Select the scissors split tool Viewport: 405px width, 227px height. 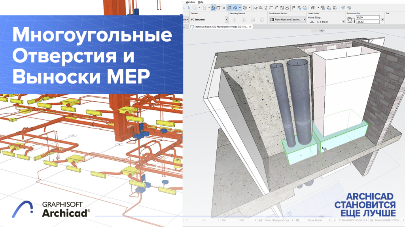pyautogui.click(x=255, y=8)
